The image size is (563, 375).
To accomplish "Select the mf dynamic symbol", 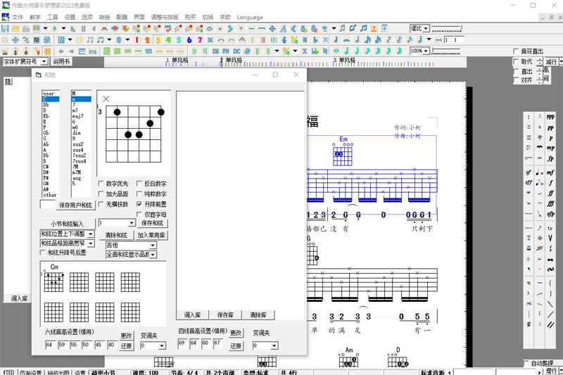I will point(550,172).
